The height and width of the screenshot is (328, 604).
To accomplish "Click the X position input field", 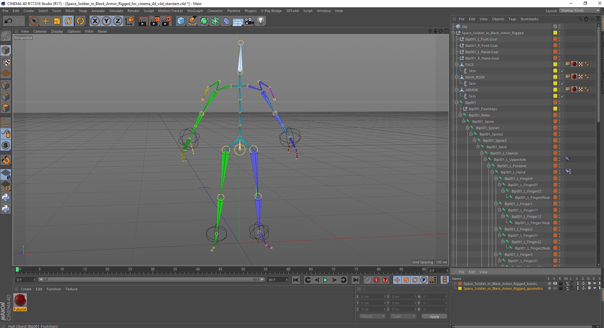I will (372, 297).
